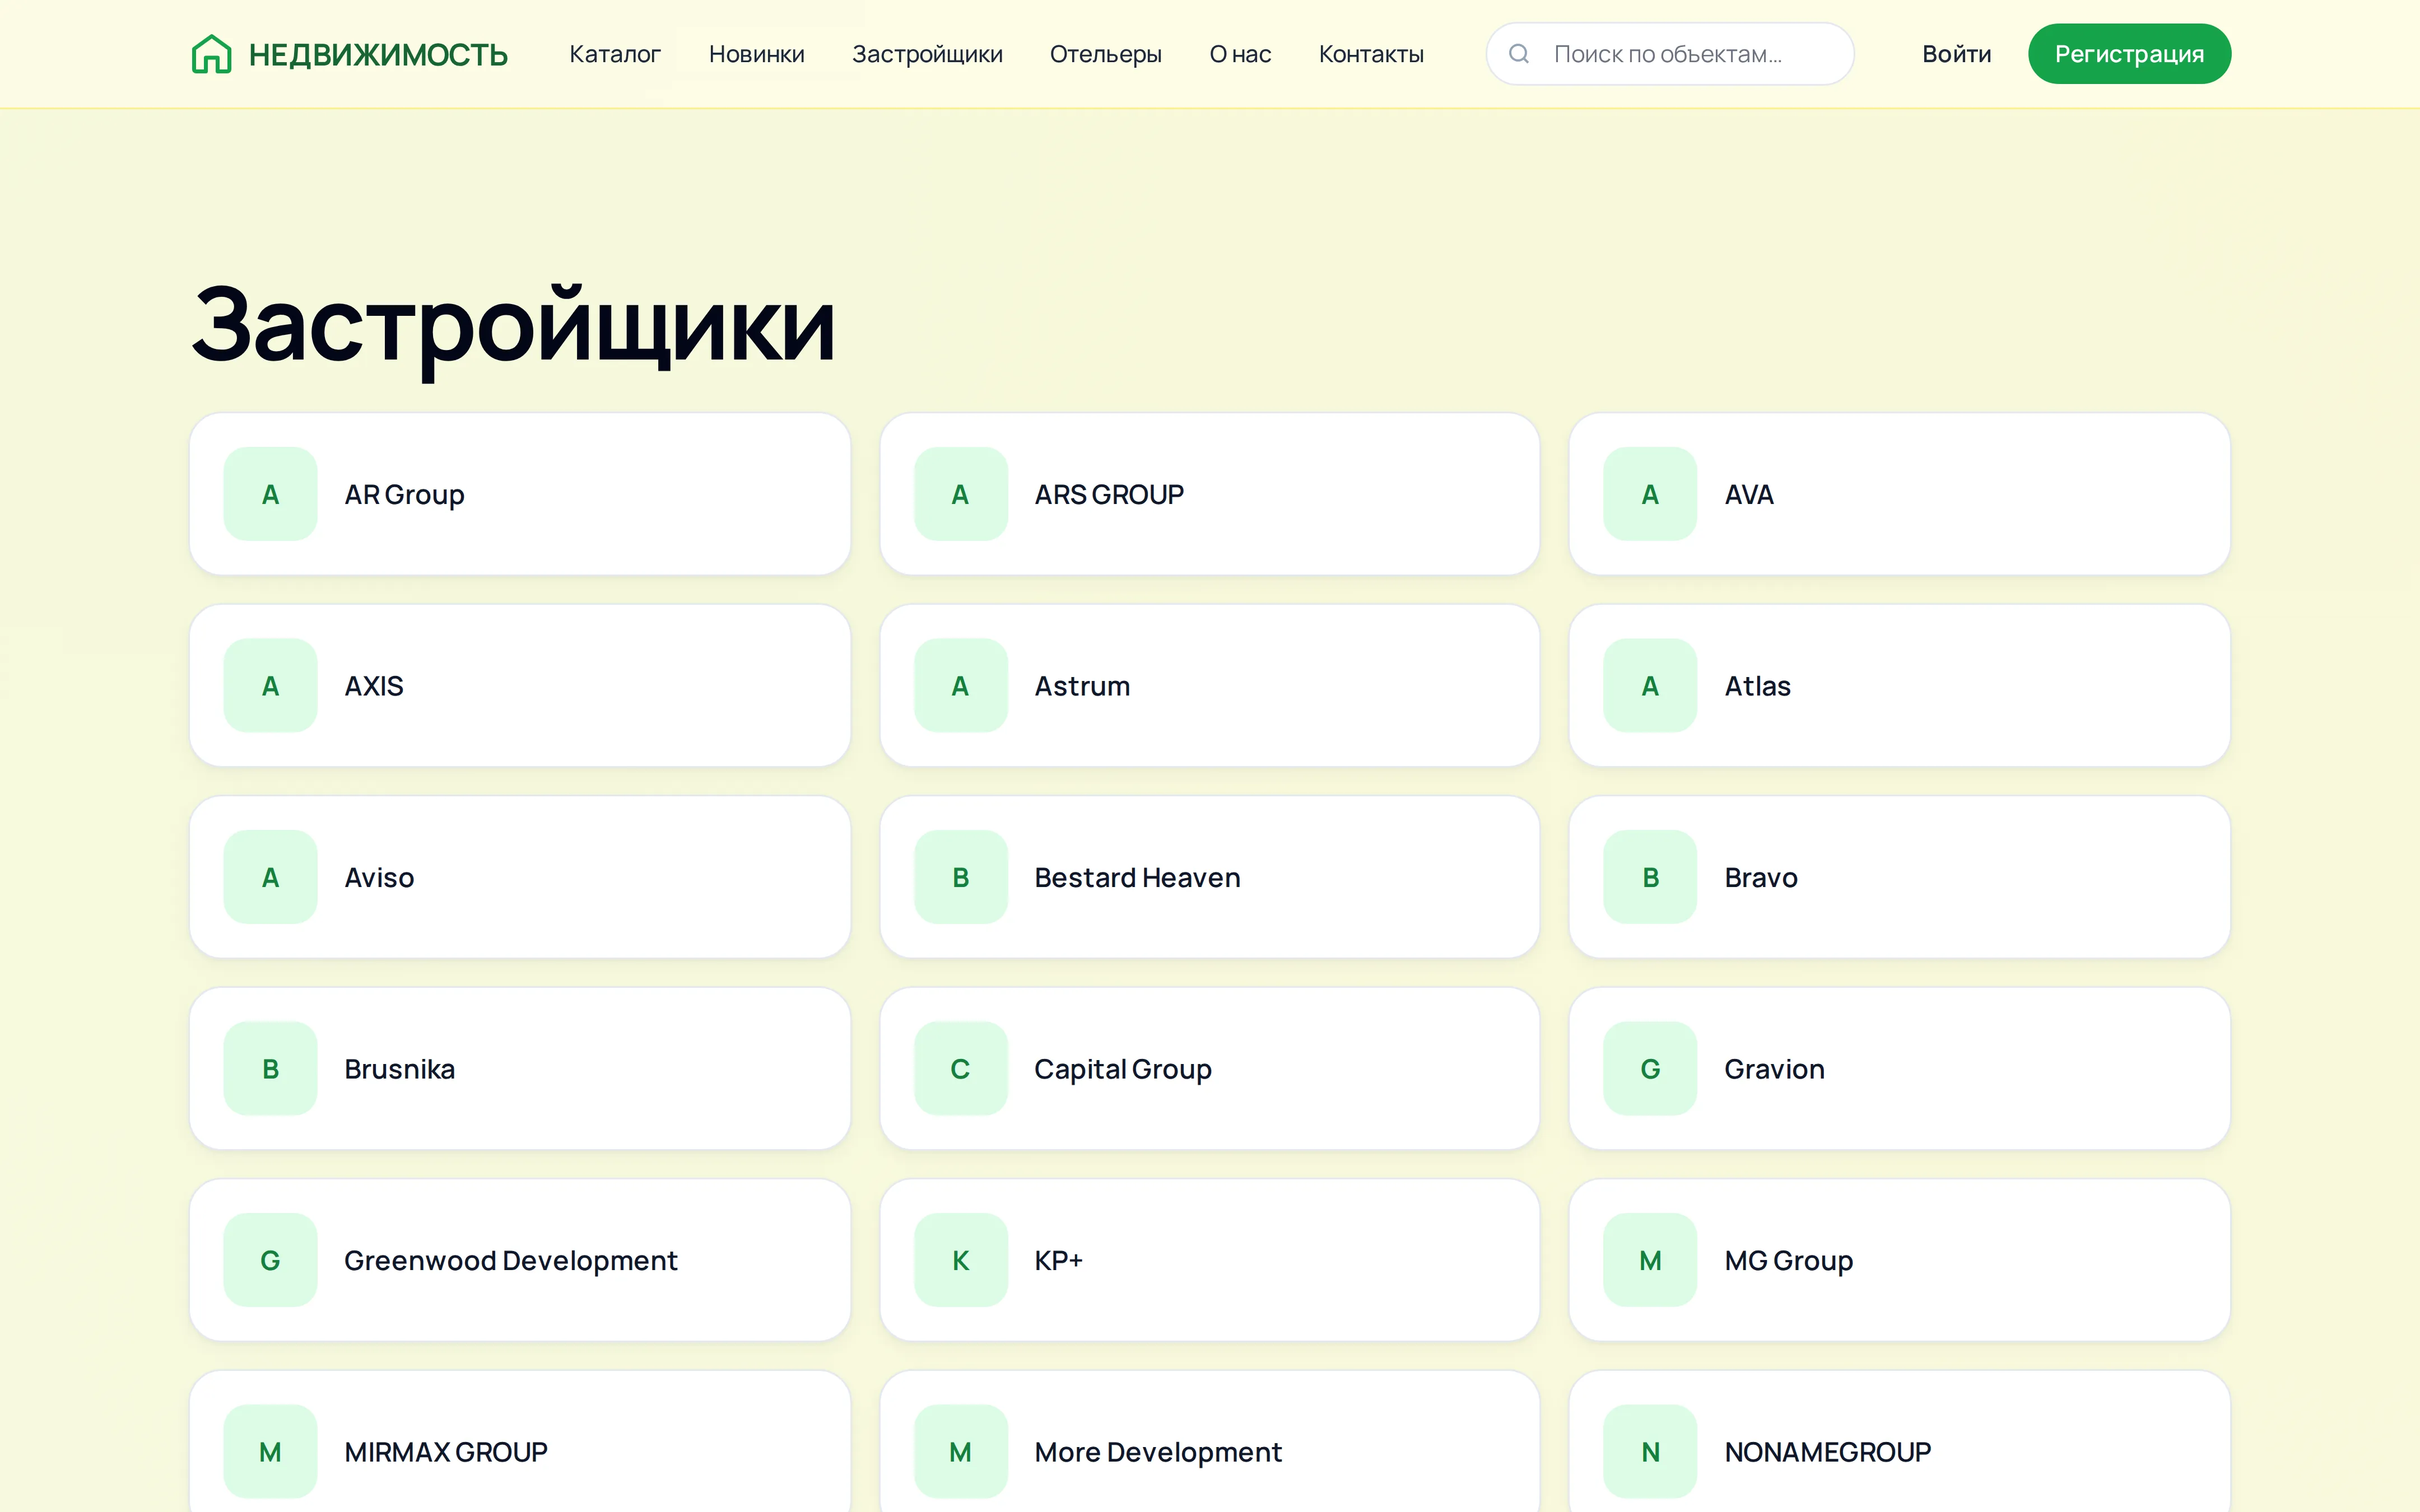Viewport: 2420px width, 1512px height.
Task: Click the G badge beside Greenwood Development
Action: tap(270, 1260)
